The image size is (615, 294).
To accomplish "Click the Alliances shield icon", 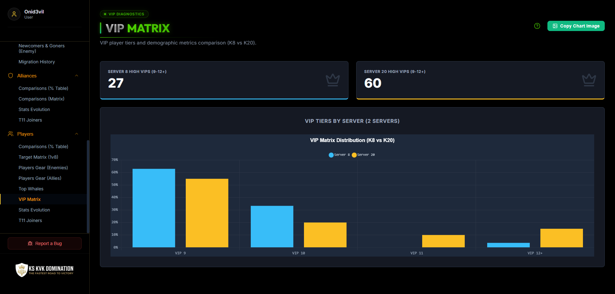I will 11,75.
